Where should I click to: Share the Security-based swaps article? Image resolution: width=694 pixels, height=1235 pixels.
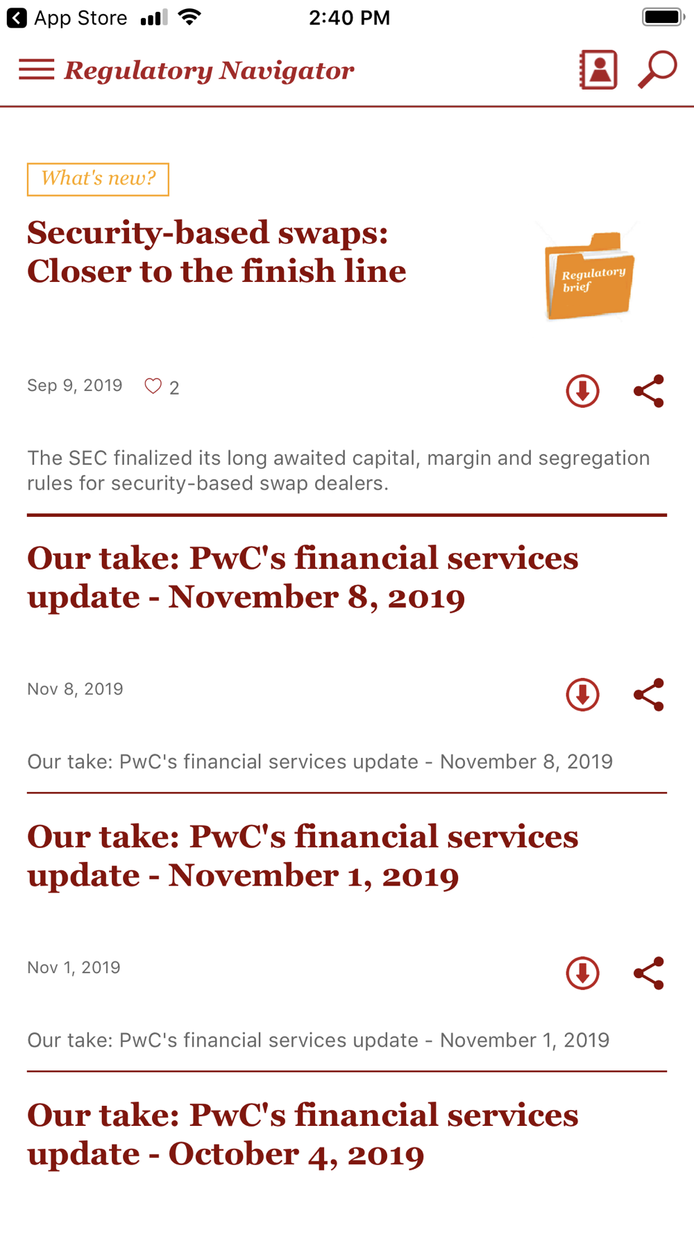649,390
